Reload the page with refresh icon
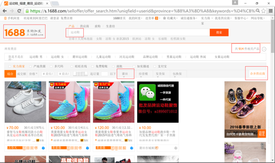This screenshot has width=275, height=163. (x=19, y=11)
